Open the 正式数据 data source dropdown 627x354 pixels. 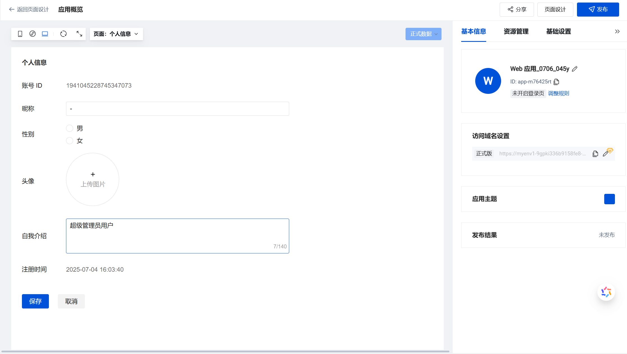pyautogui.click(x=423, y=34)
